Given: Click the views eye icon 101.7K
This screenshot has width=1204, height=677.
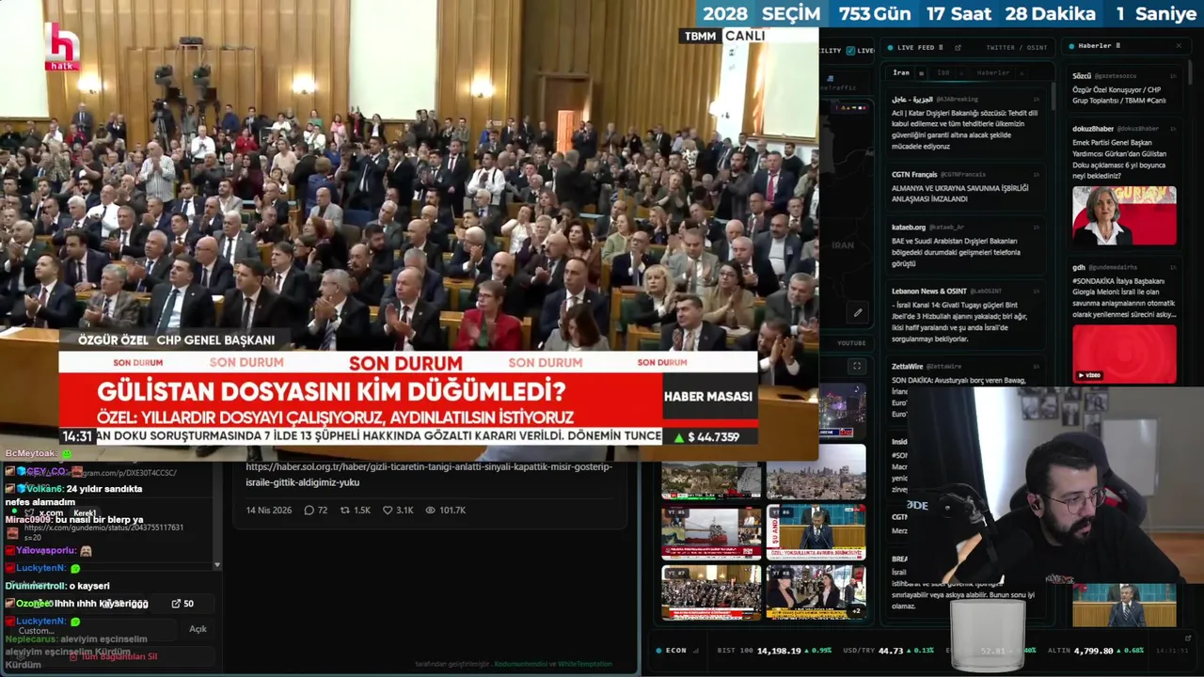Looking at the screenshot, I should (430, 510).
